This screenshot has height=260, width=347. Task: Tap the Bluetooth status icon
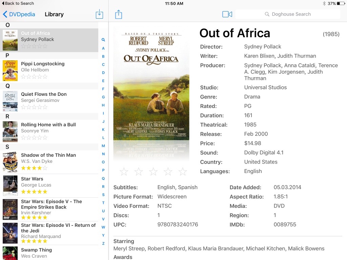pyautogui.click(x=324, y=3)
